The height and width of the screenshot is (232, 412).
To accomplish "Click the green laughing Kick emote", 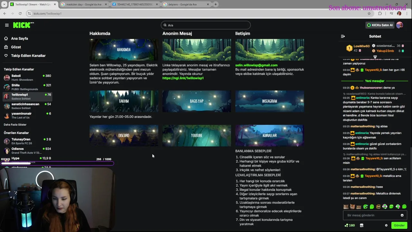I will [x=365, y=207].
